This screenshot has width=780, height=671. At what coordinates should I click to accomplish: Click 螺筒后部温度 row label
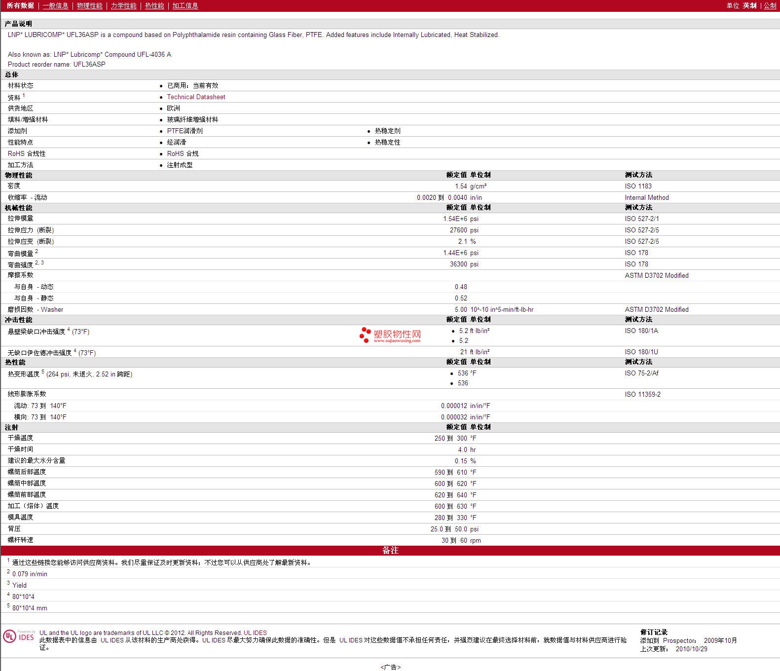27,472
